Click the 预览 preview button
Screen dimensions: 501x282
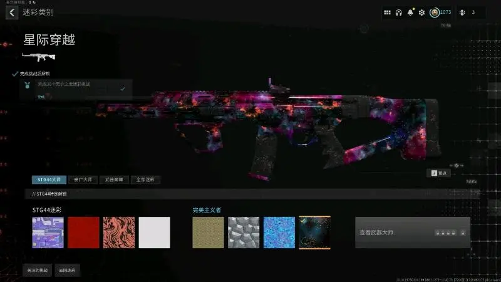[440, 173]
